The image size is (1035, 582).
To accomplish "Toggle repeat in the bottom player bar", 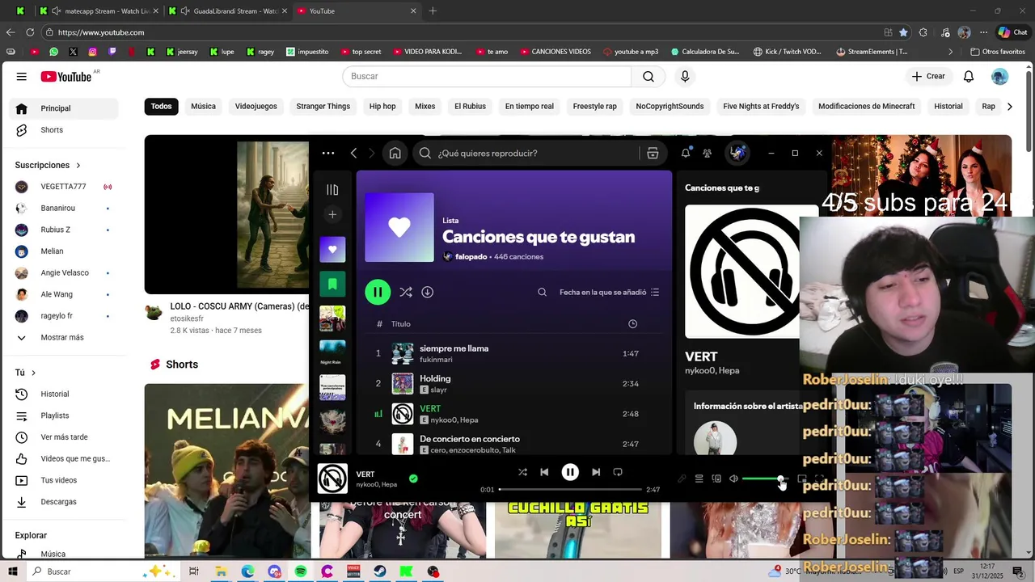I will coord(618,472).
